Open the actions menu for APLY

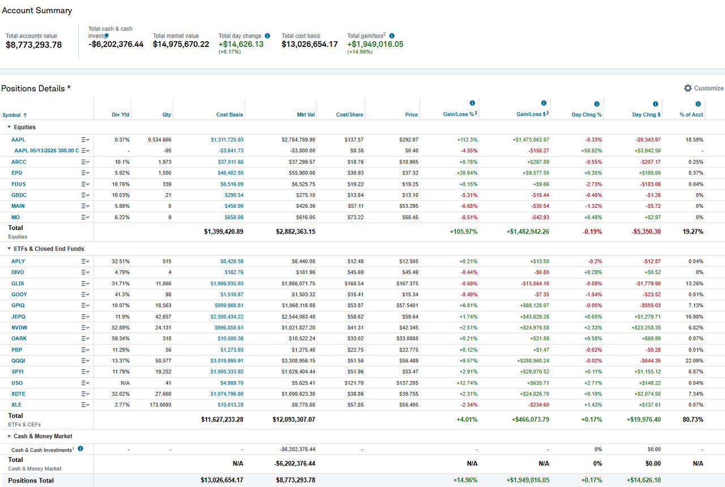[86, 261]
